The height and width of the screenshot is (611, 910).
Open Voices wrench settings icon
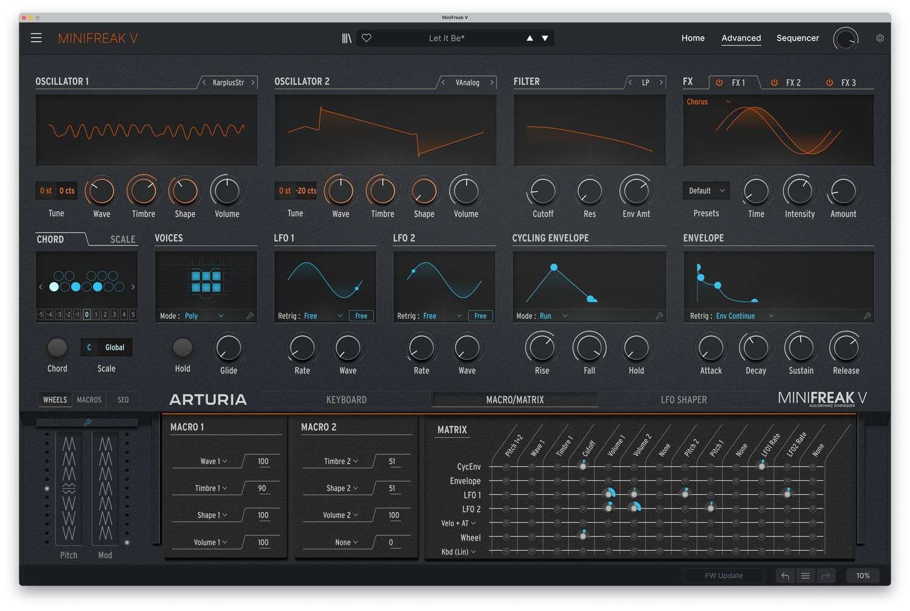tap(250, 316)
